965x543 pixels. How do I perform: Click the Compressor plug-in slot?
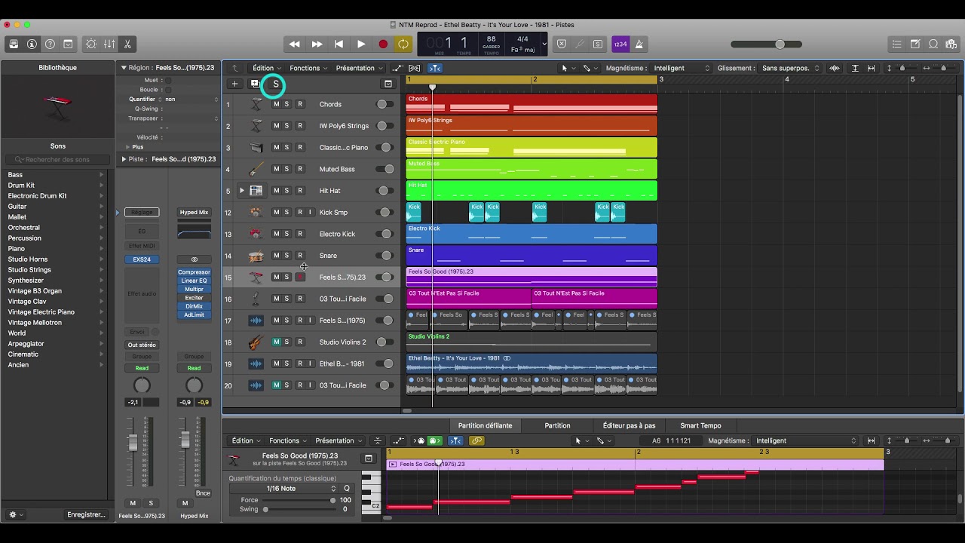click(194, 272)
